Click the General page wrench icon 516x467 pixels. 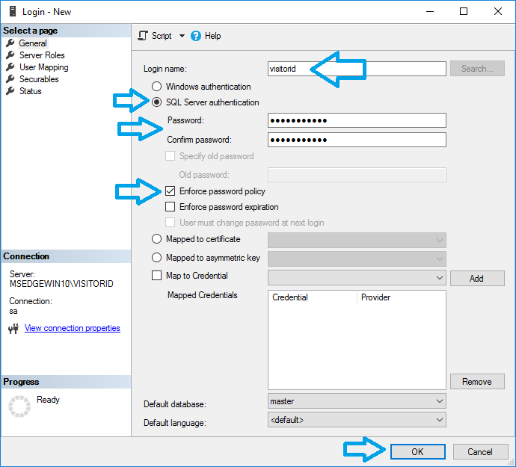pos(10,43)
